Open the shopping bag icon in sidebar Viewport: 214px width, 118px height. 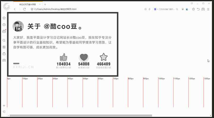point(4,54)
